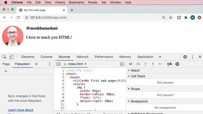The width and height of the screenshot is (203, 114).
Task: Switch to the Elements tab
Action: tap(28, 57)
